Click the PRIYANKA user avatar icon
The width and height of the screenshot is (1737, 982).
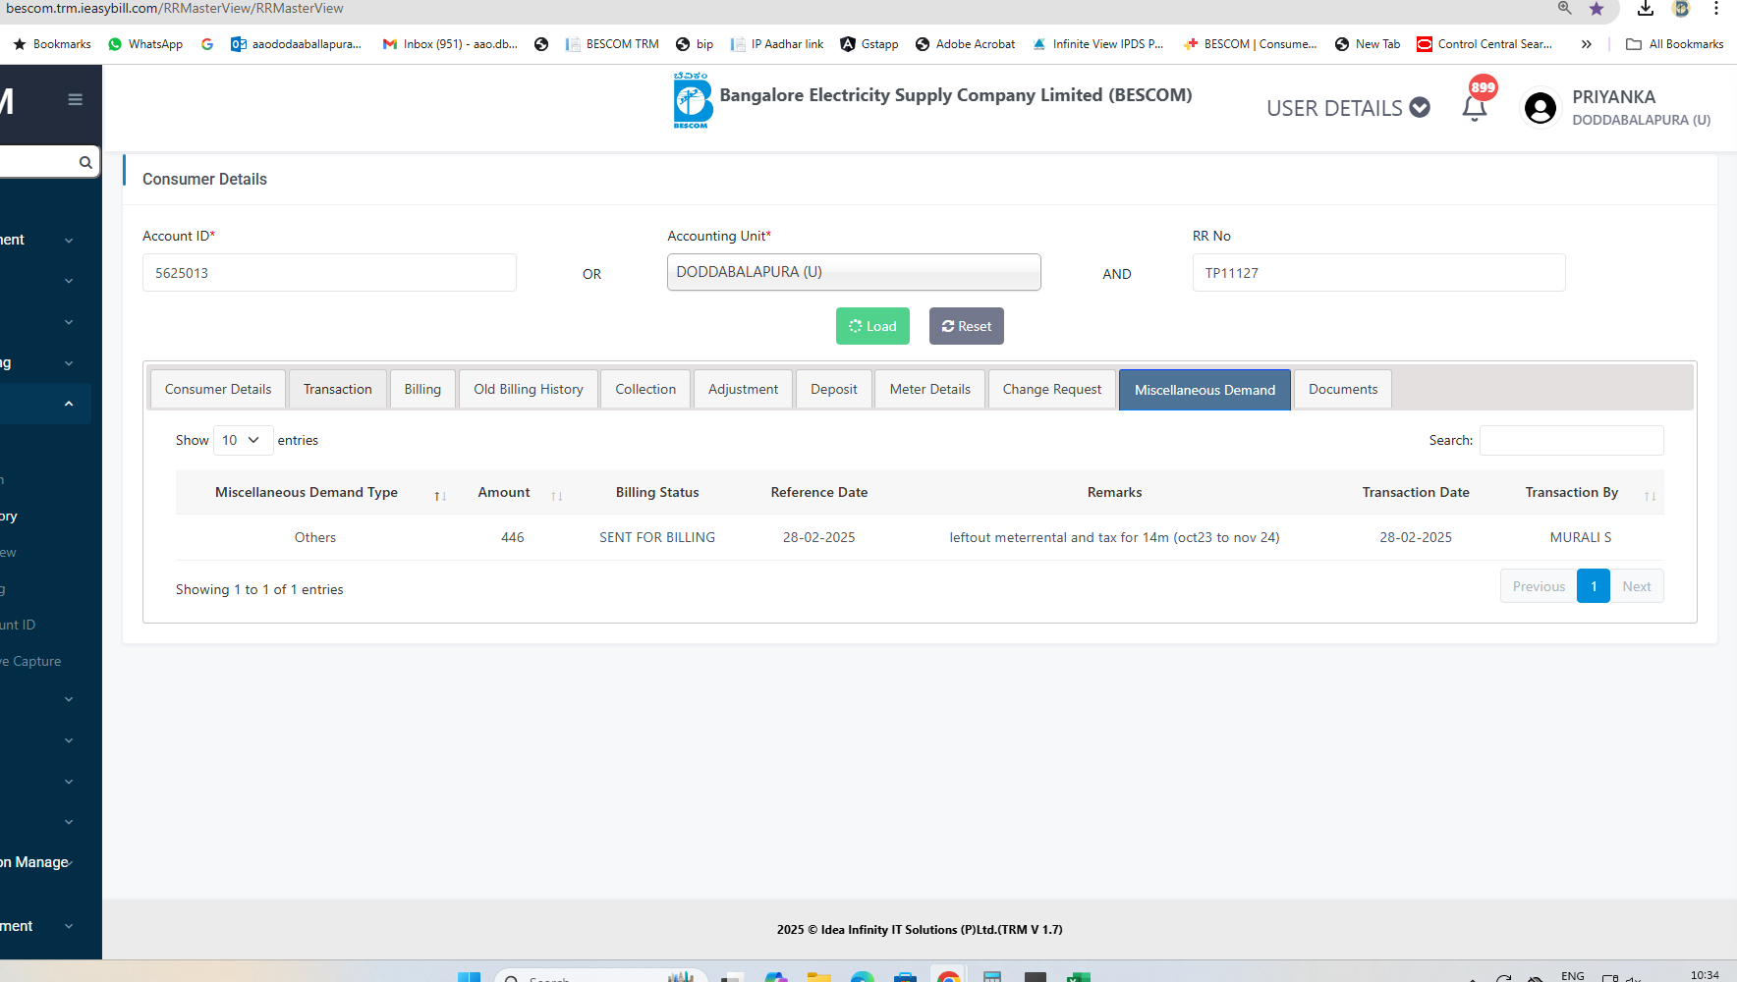(1541, 108)
